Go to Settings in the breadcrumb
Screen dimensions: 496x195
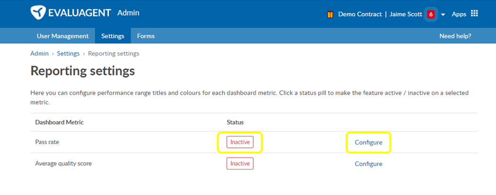pos(68,53)
